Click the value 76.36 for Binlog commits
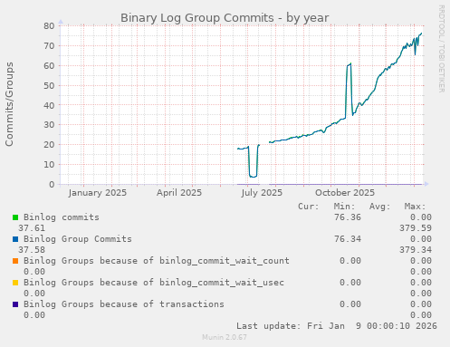 coord(348,217)
